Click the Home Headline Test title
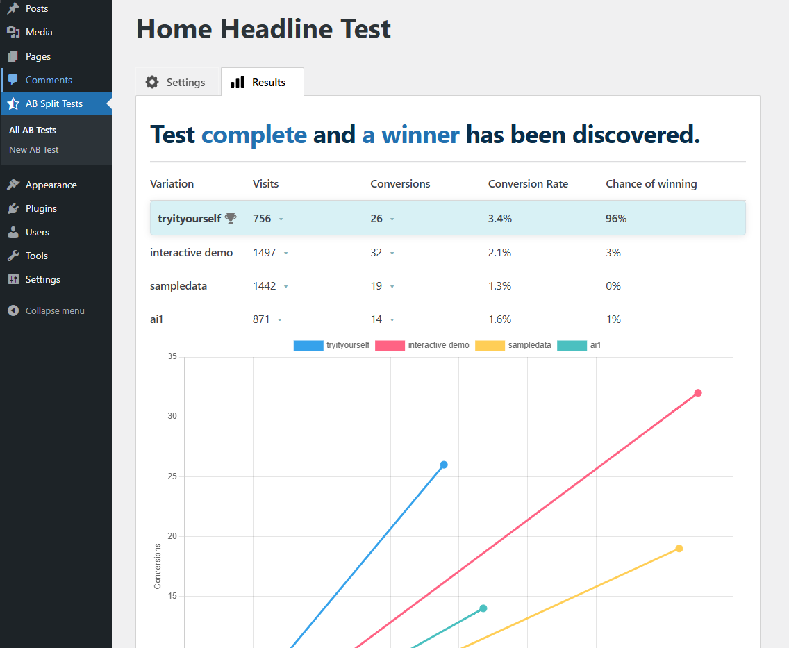Viewport: 789px width, 648px height. click(x=263, y=28)
